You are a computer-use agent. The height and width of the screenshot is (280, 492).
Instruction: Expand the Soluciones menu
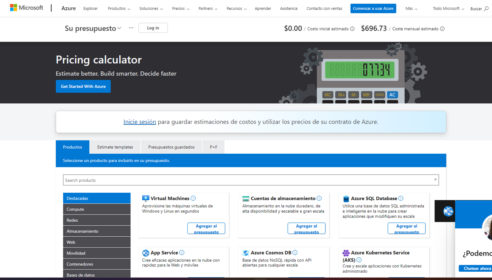tap(151, 9)
